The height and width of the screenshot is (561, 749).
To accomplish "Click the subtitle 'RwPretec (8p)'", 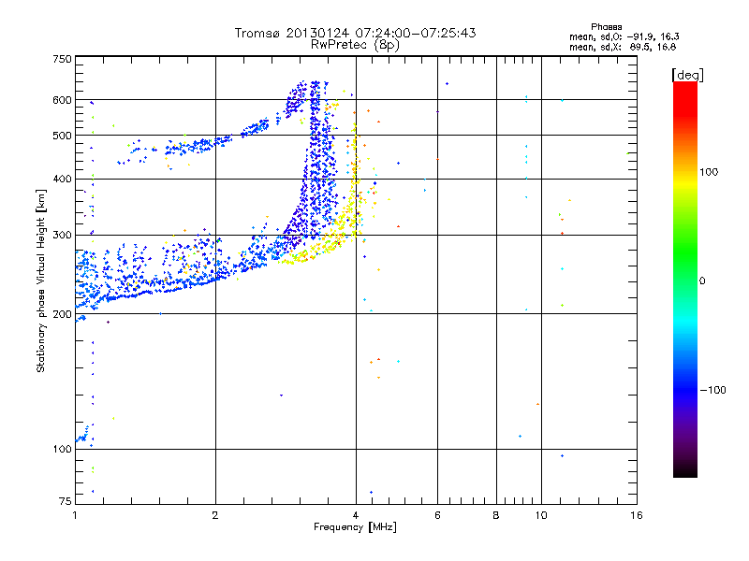I will (355, 45).
